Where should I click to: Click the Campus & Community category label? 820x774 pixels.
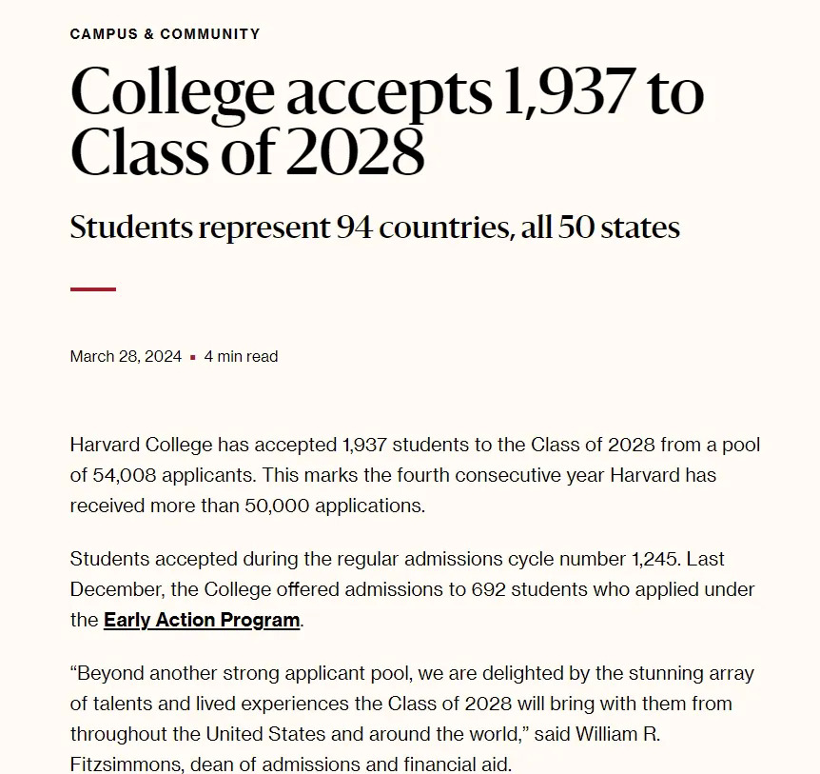[165, 34]
